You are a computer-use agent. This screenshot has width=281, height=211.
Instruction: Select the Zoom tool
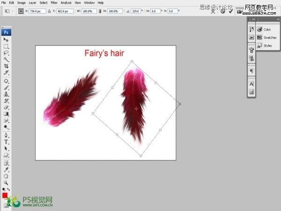click(7, 182)
